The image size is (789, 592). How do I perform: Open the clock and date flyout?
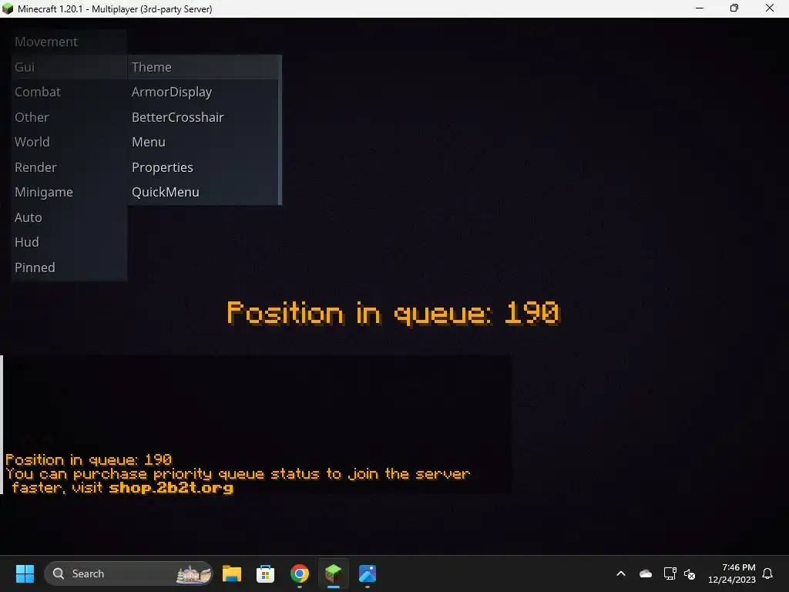click(x=732, y=573)
